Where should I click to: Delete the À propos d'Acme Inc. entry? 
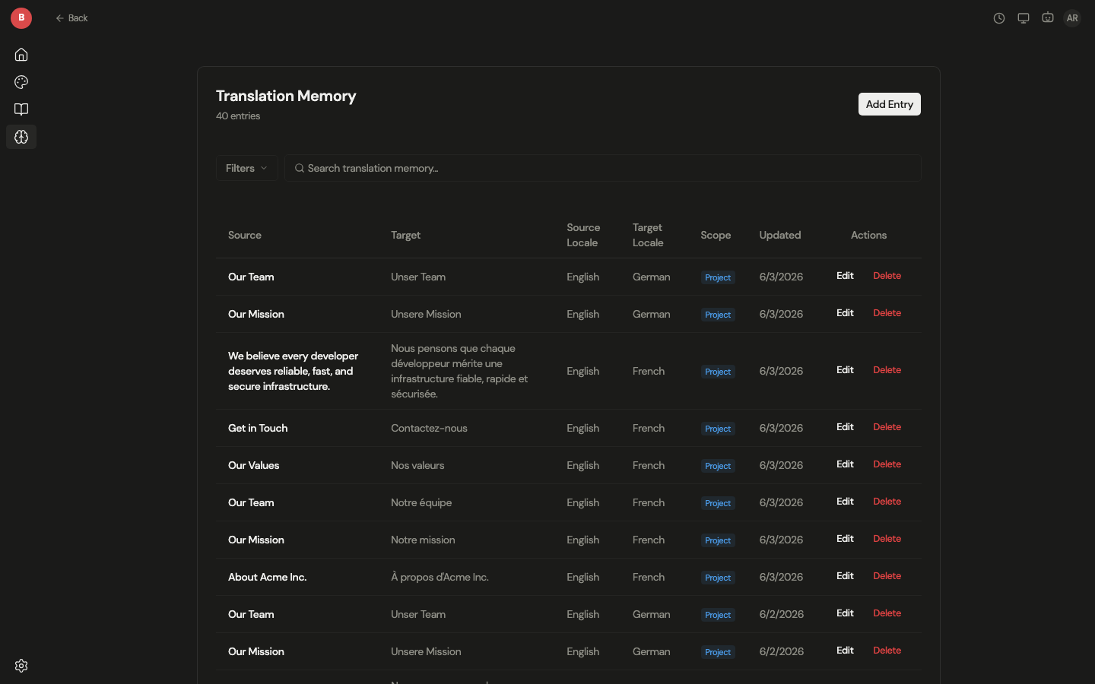887,576
